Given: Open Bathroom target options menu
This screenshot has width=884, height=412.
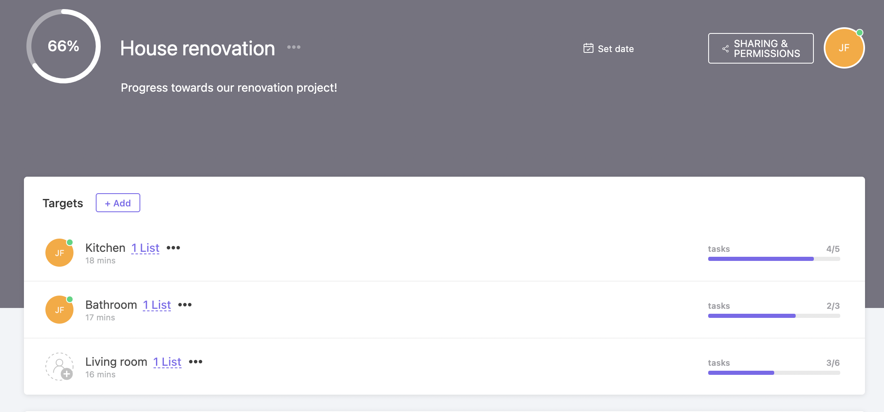Looking at the screenshot, I should [185, 305].
